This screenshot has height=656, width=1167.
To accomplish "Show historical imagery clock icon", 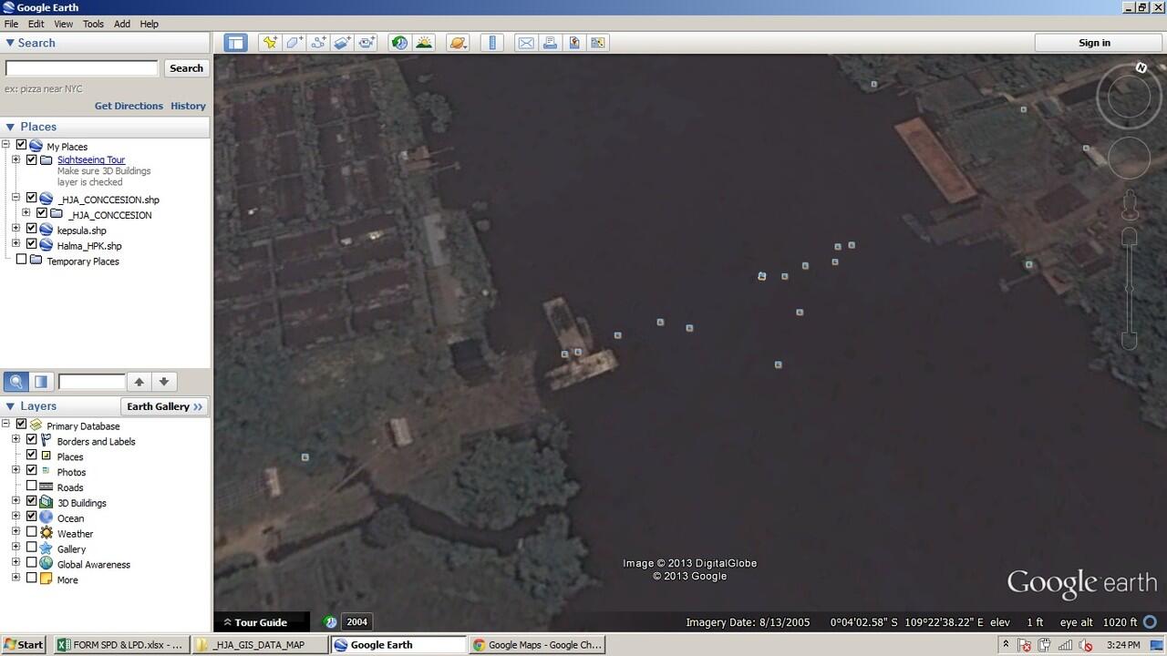I will [x=399, y=43].
